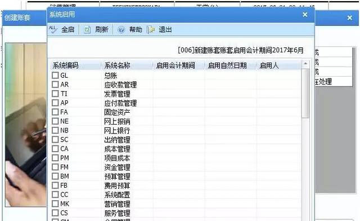This screenshot has width=360, height=221.
Task: Open the 帮助 help icon
Action: tap(121, 29)
